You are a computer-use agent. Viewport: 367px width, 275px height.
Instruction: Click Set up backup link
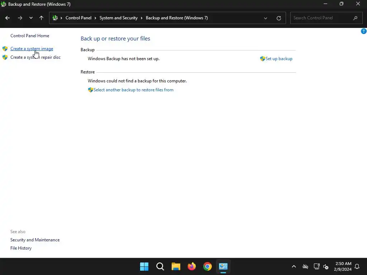[279, 59]
